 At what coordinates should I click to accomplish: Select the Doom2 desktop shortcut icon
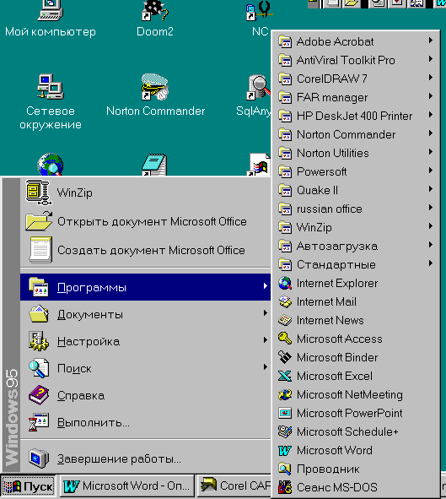[154, 10]
